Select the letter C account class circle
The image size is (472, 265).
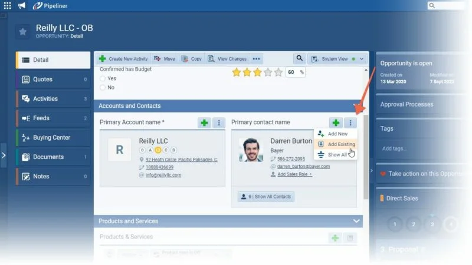[x=166, y=150]
